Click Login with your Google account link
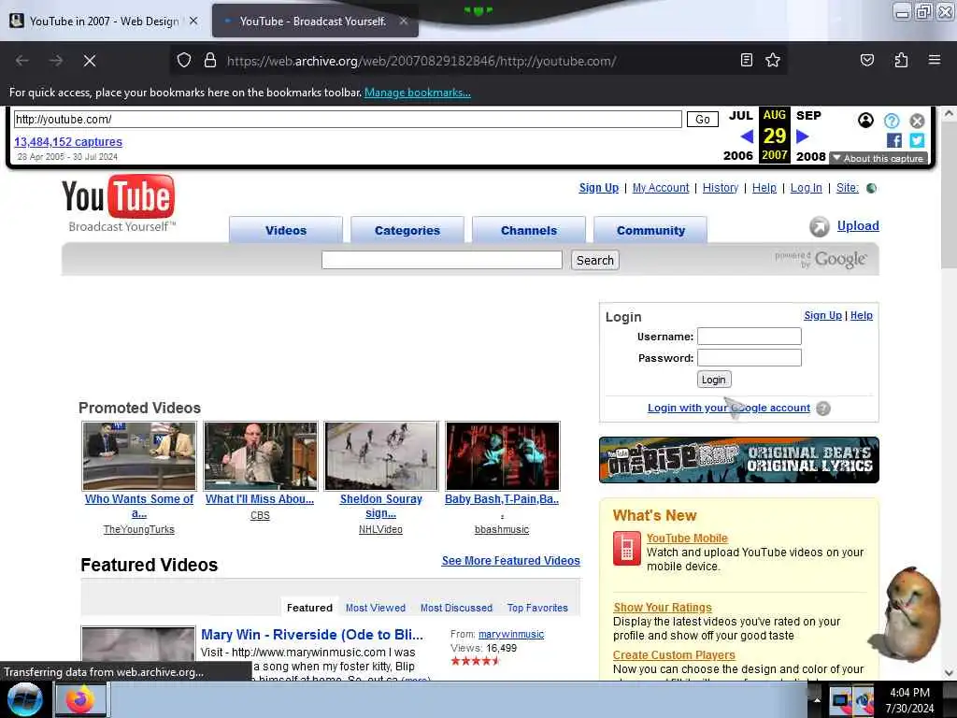The width and height of the screenshot is (957, 718). click(x=729, y=408)
